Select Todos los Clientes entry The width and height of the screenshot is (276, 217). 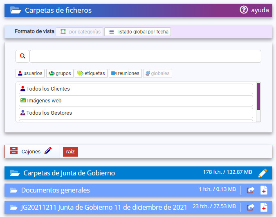(136, 89)
